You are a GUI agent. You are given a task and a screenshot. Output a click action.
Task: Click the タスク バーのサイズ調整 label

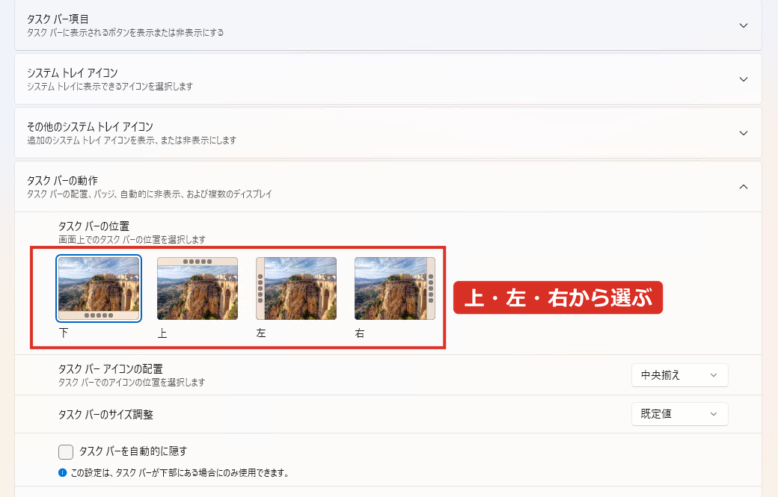coord(105,415)
